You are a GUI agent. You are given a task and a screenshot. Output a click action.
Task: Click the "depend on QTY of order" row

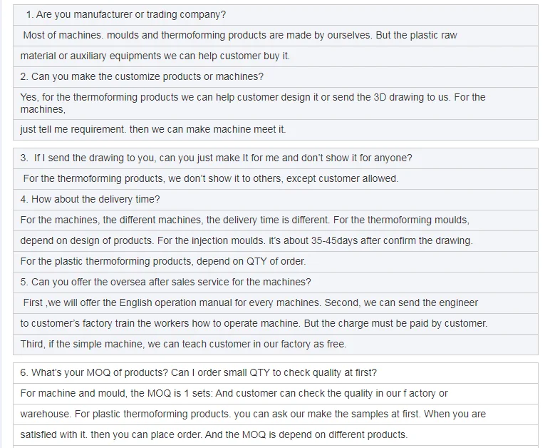(163, 261)
